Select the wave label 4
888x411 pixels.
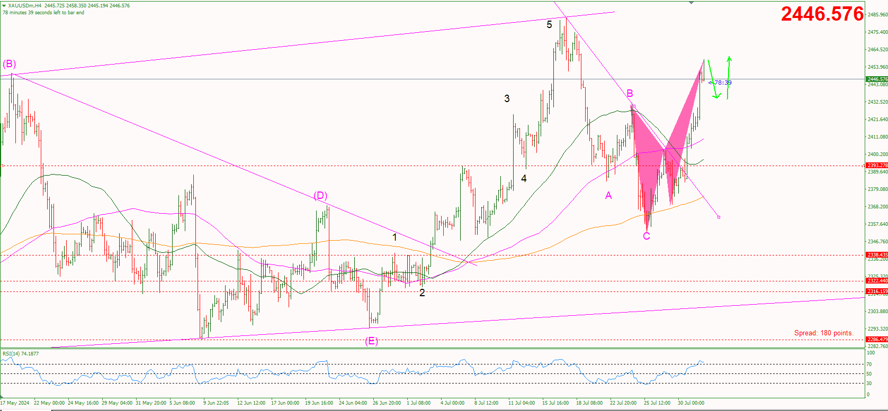pos(524,179)
